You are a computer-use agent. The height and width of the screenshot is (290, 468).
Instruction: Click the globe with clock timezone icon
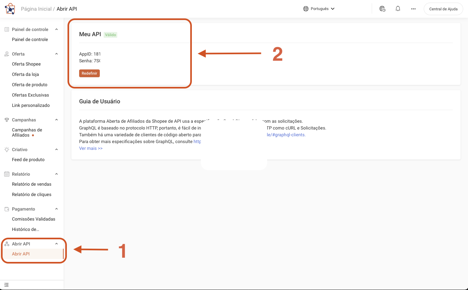pos(382,9)
